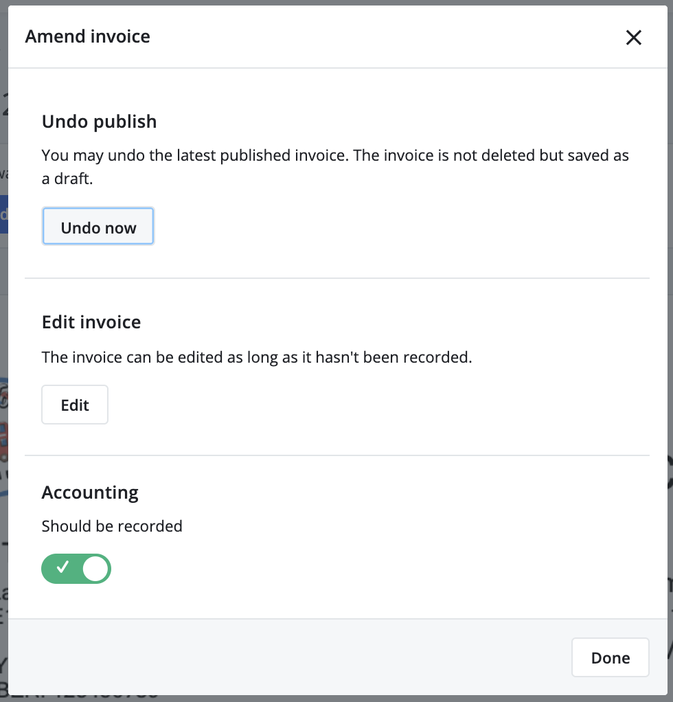Finish amending and close via Done

[x=610, y=657]
